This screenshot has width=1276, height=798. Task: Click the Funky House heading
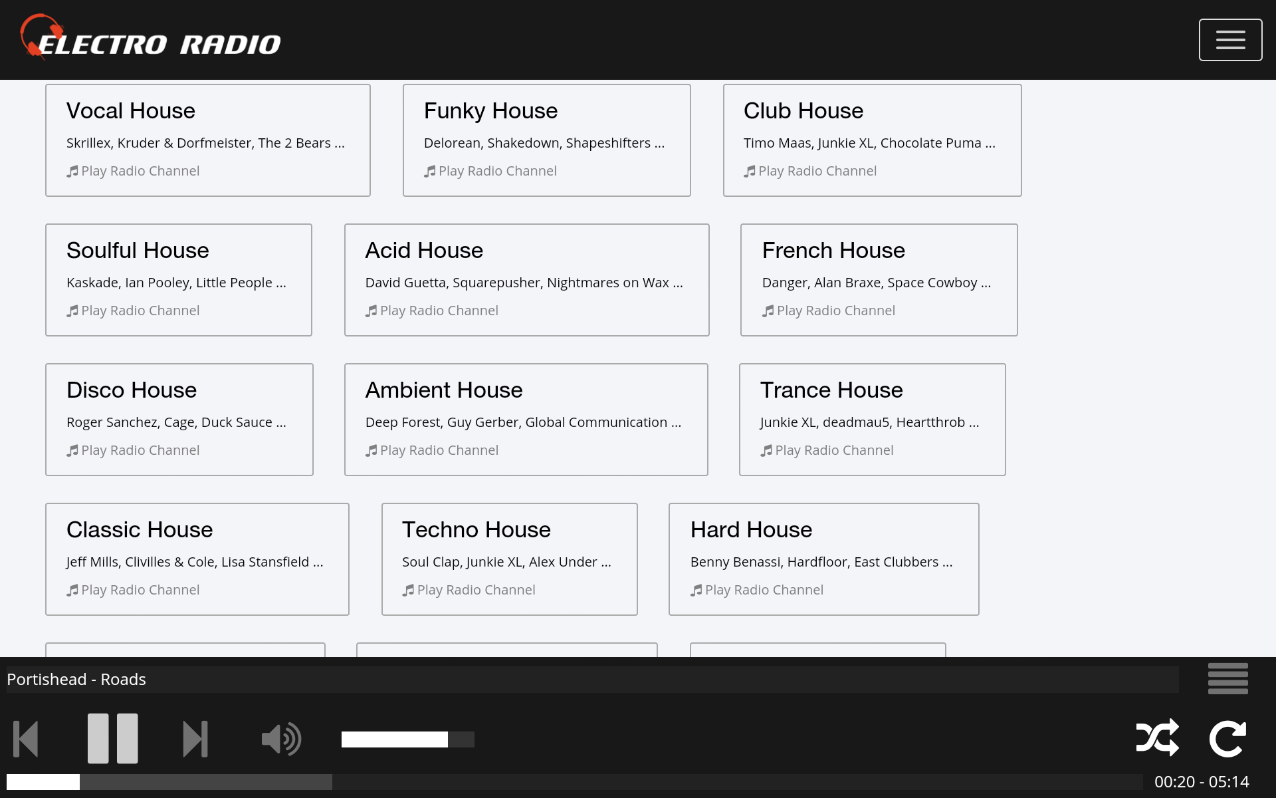(491, 110)
